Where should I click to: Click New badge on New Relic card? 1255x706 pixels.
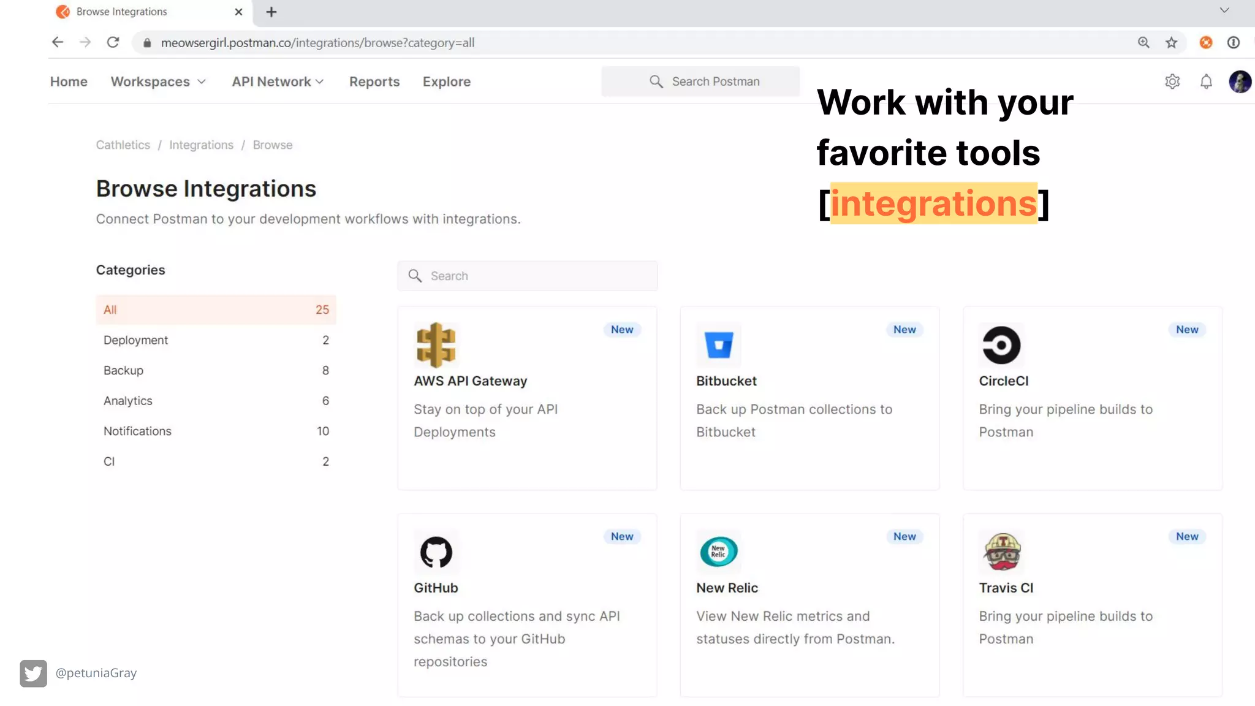[x=904, y=537]
